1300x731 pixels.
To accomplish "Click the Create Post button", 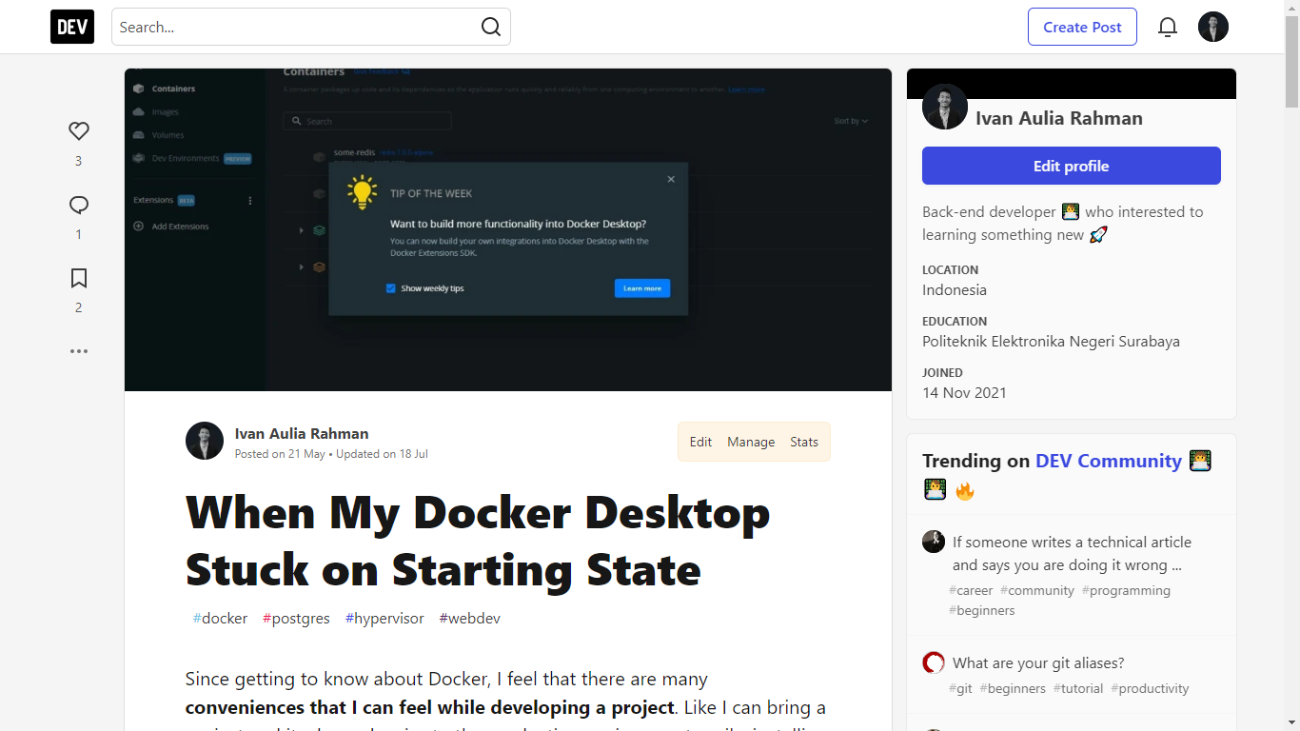I will [1082, 27].
